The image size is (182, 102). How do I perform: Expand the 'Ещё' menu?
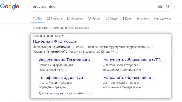tap(127, 18)
